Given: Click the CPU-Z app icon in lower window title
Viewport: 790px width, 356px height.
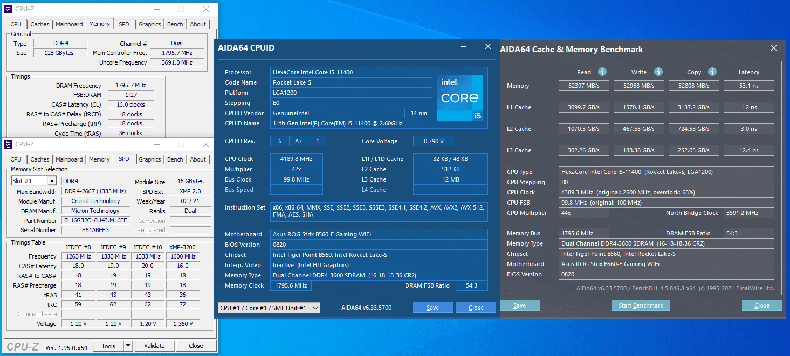Looking at the screenshot, I should coord(8,144).
